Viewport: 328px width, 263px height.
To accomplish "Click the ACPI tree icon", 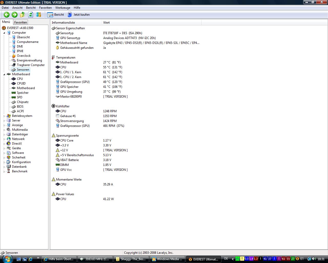I will [x=14, y=111].
